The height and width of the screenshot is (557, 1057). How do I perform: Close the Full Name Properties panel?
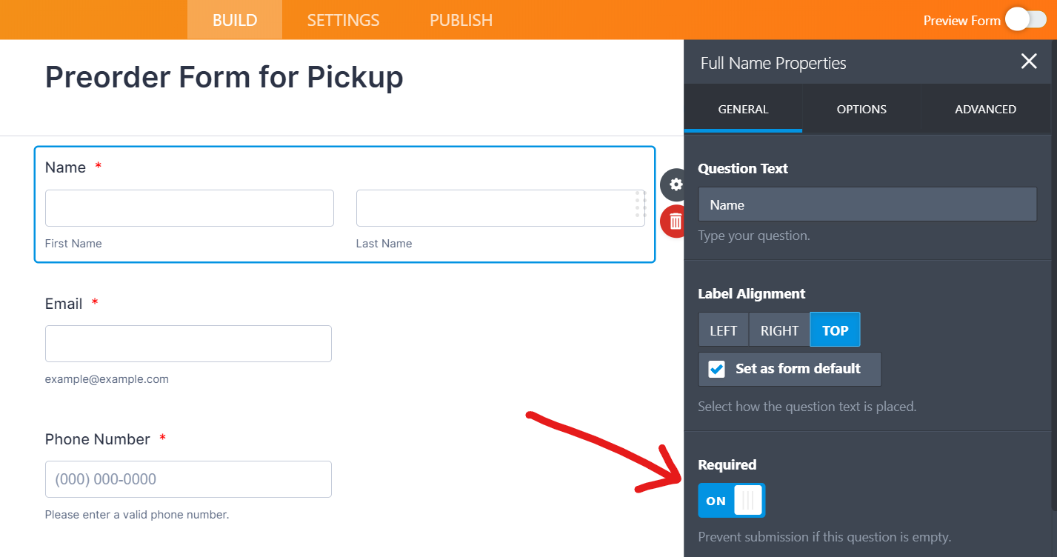tap(1029, 61)
